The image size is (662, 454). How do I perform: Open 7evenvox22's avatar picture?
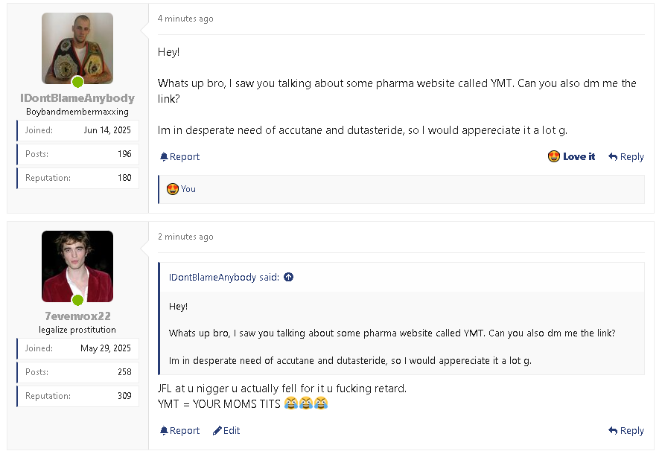pos(77,264)
